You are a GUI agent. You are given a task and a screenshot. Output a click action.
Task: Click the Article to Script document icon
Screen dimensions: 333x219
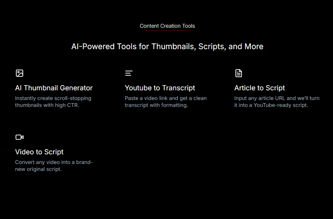click(238, 73)
